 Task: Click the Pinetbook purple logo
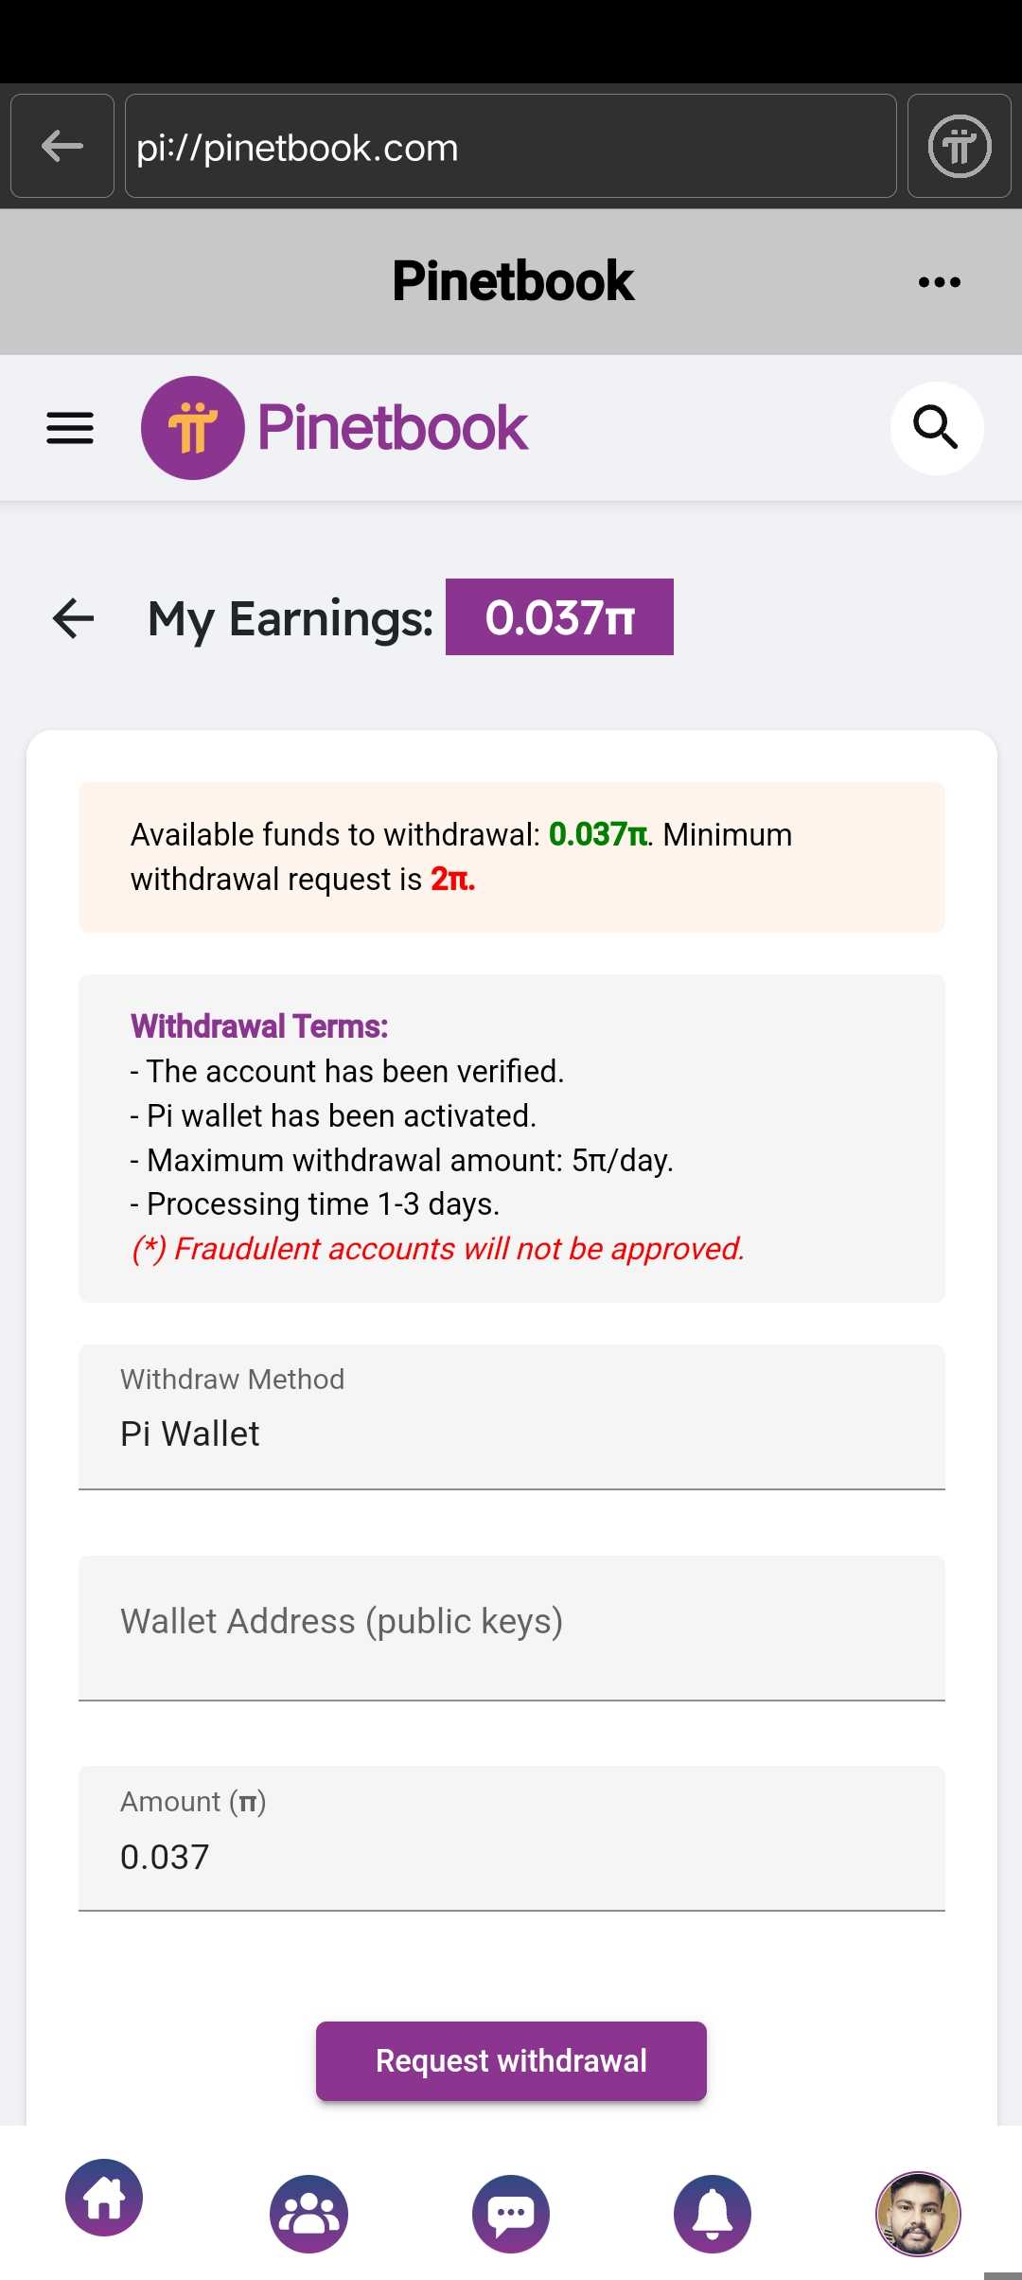pyautogui.click(x=193, y=428)
